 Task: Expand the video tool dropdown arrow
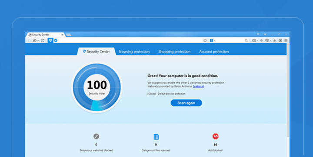pos(257,41)
